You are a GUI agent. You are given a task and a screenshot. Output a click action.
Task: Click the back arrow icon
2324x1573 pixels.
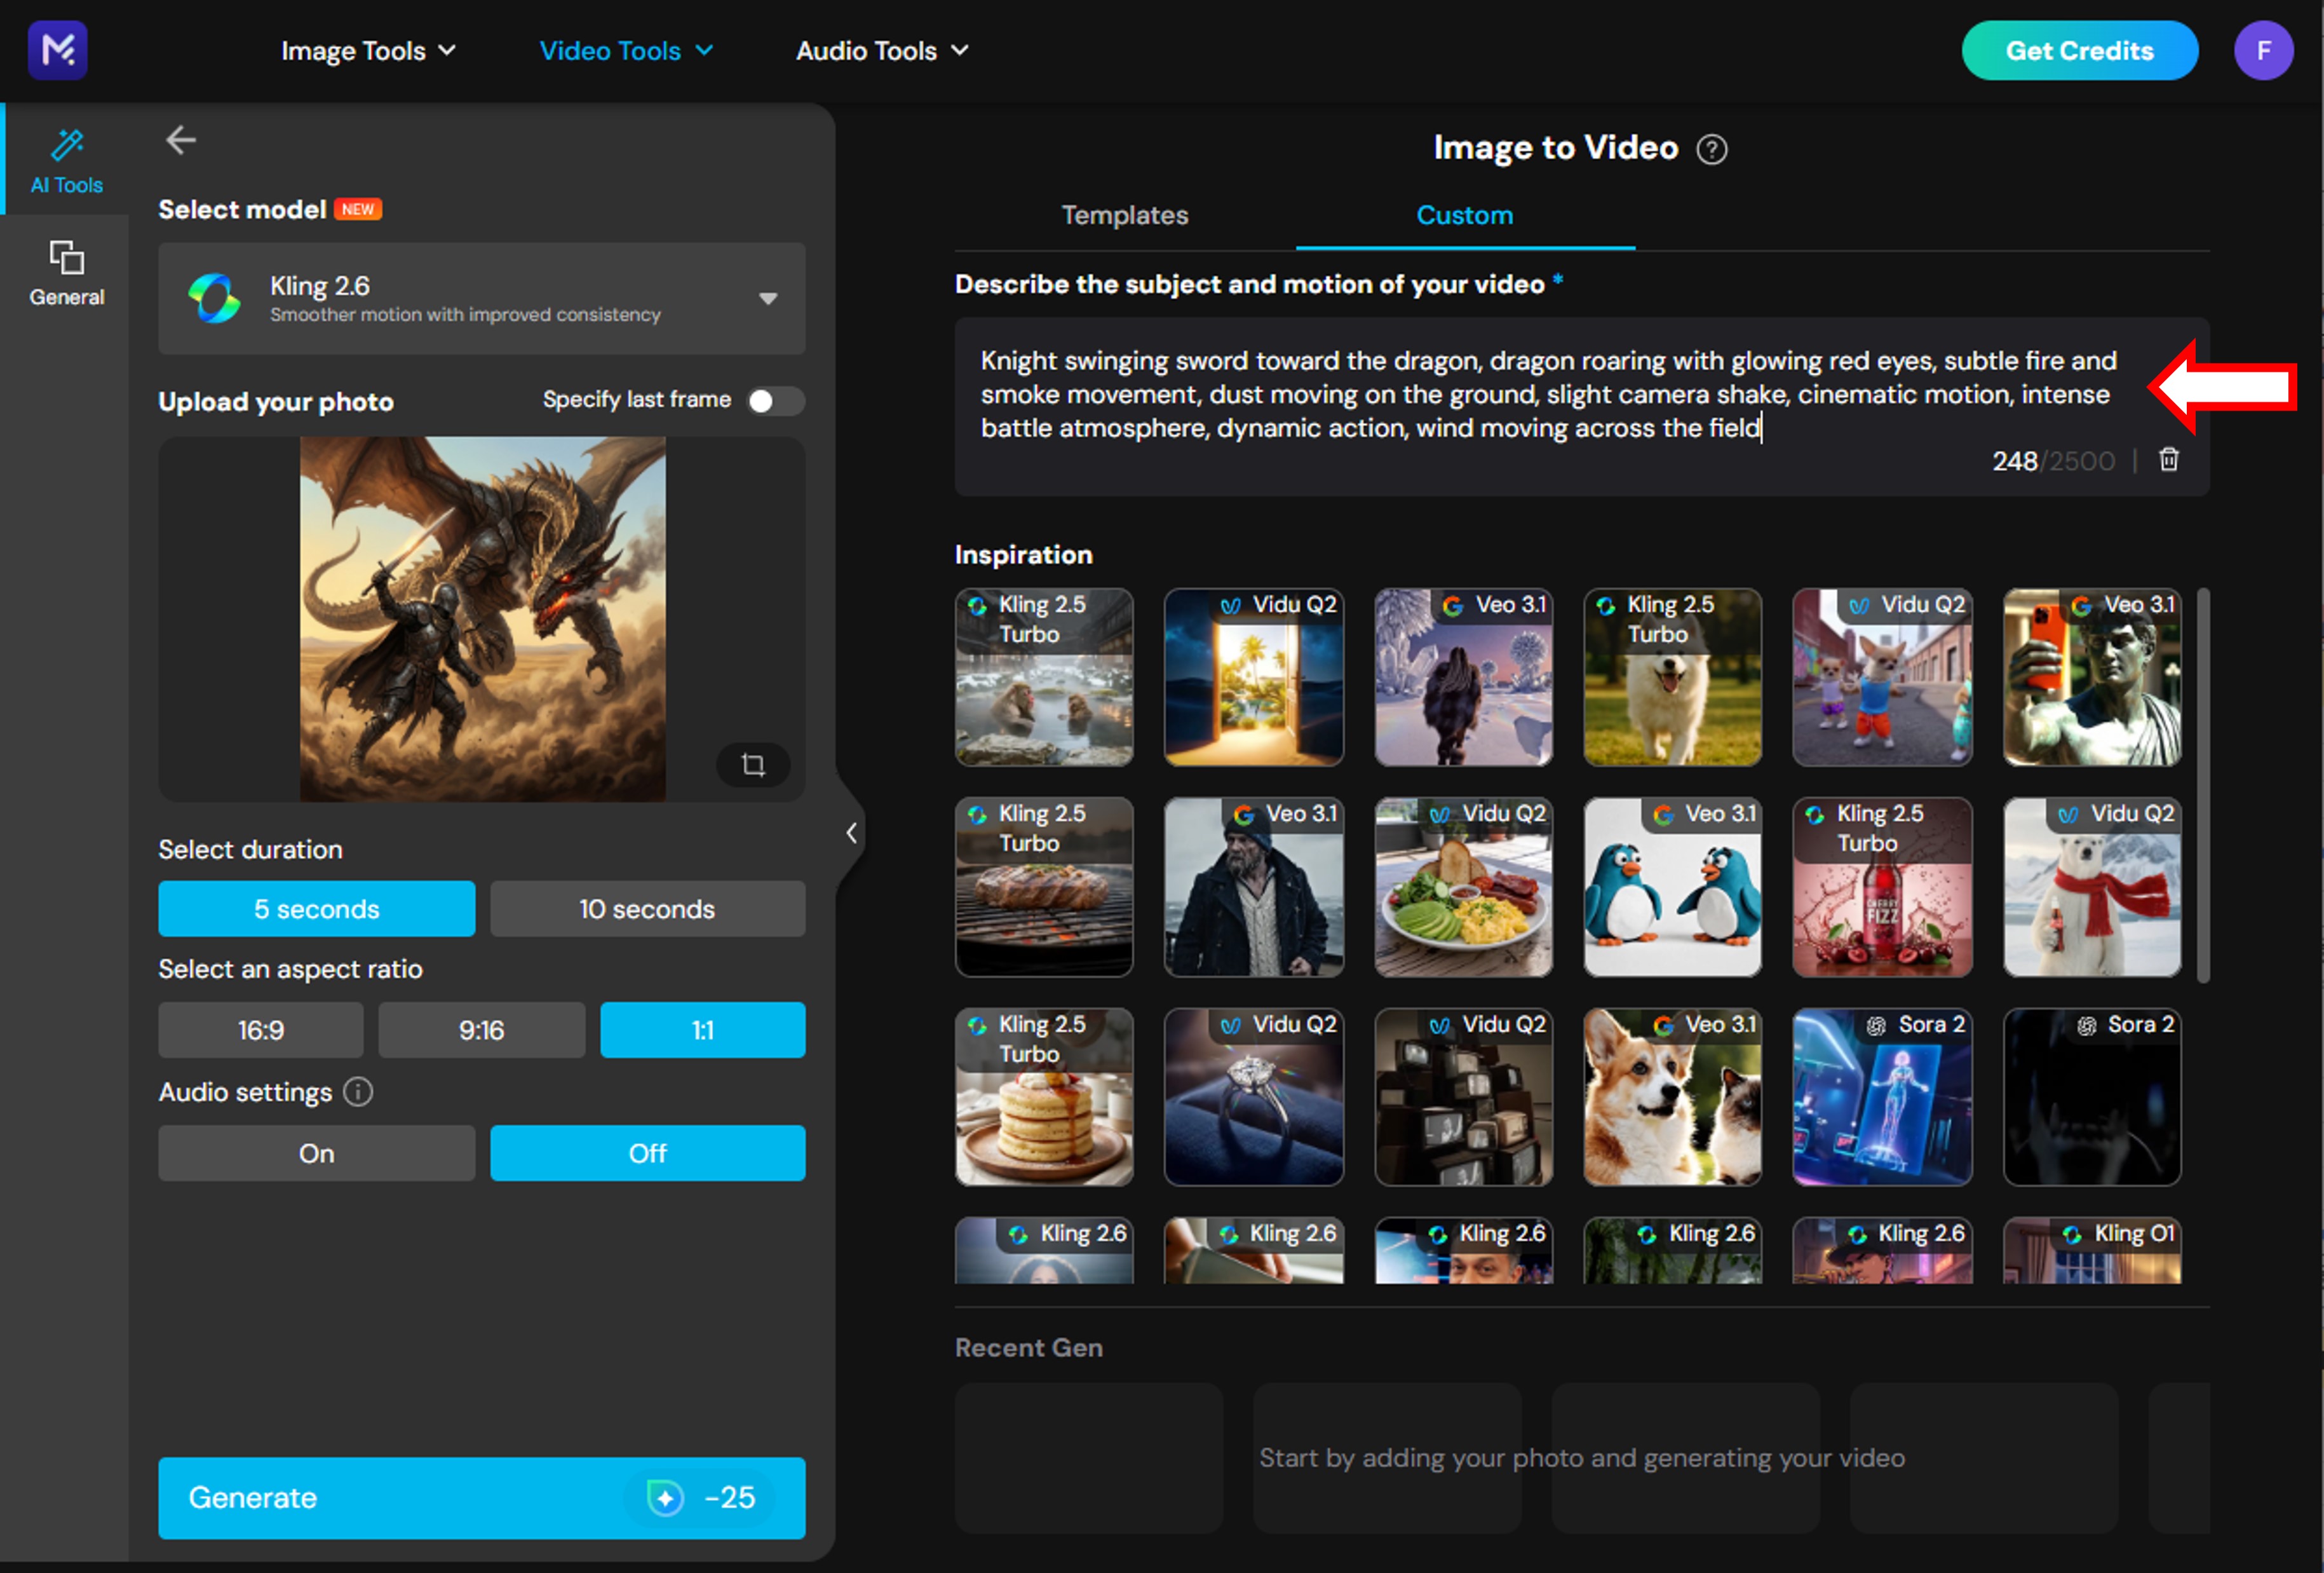pos(181,140)
